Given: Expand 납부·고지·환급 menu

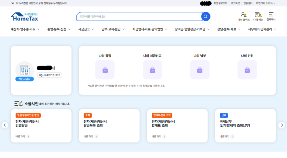Looking at the screenshot, I should tap(113, 29).
